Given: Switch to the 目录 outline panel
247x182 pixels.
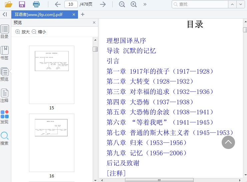Looking at the screenshot, I should coord(5,31).
